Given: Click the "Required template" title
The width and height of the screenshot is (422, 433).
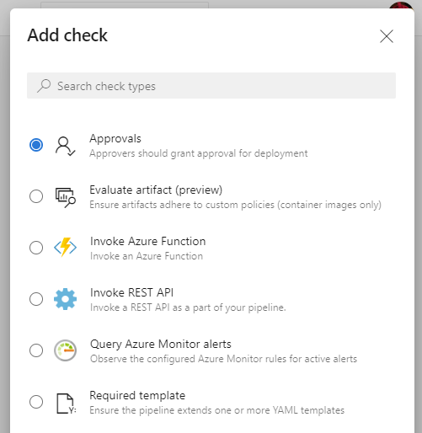Looking at the screenshot, I should tap(137, 395).
